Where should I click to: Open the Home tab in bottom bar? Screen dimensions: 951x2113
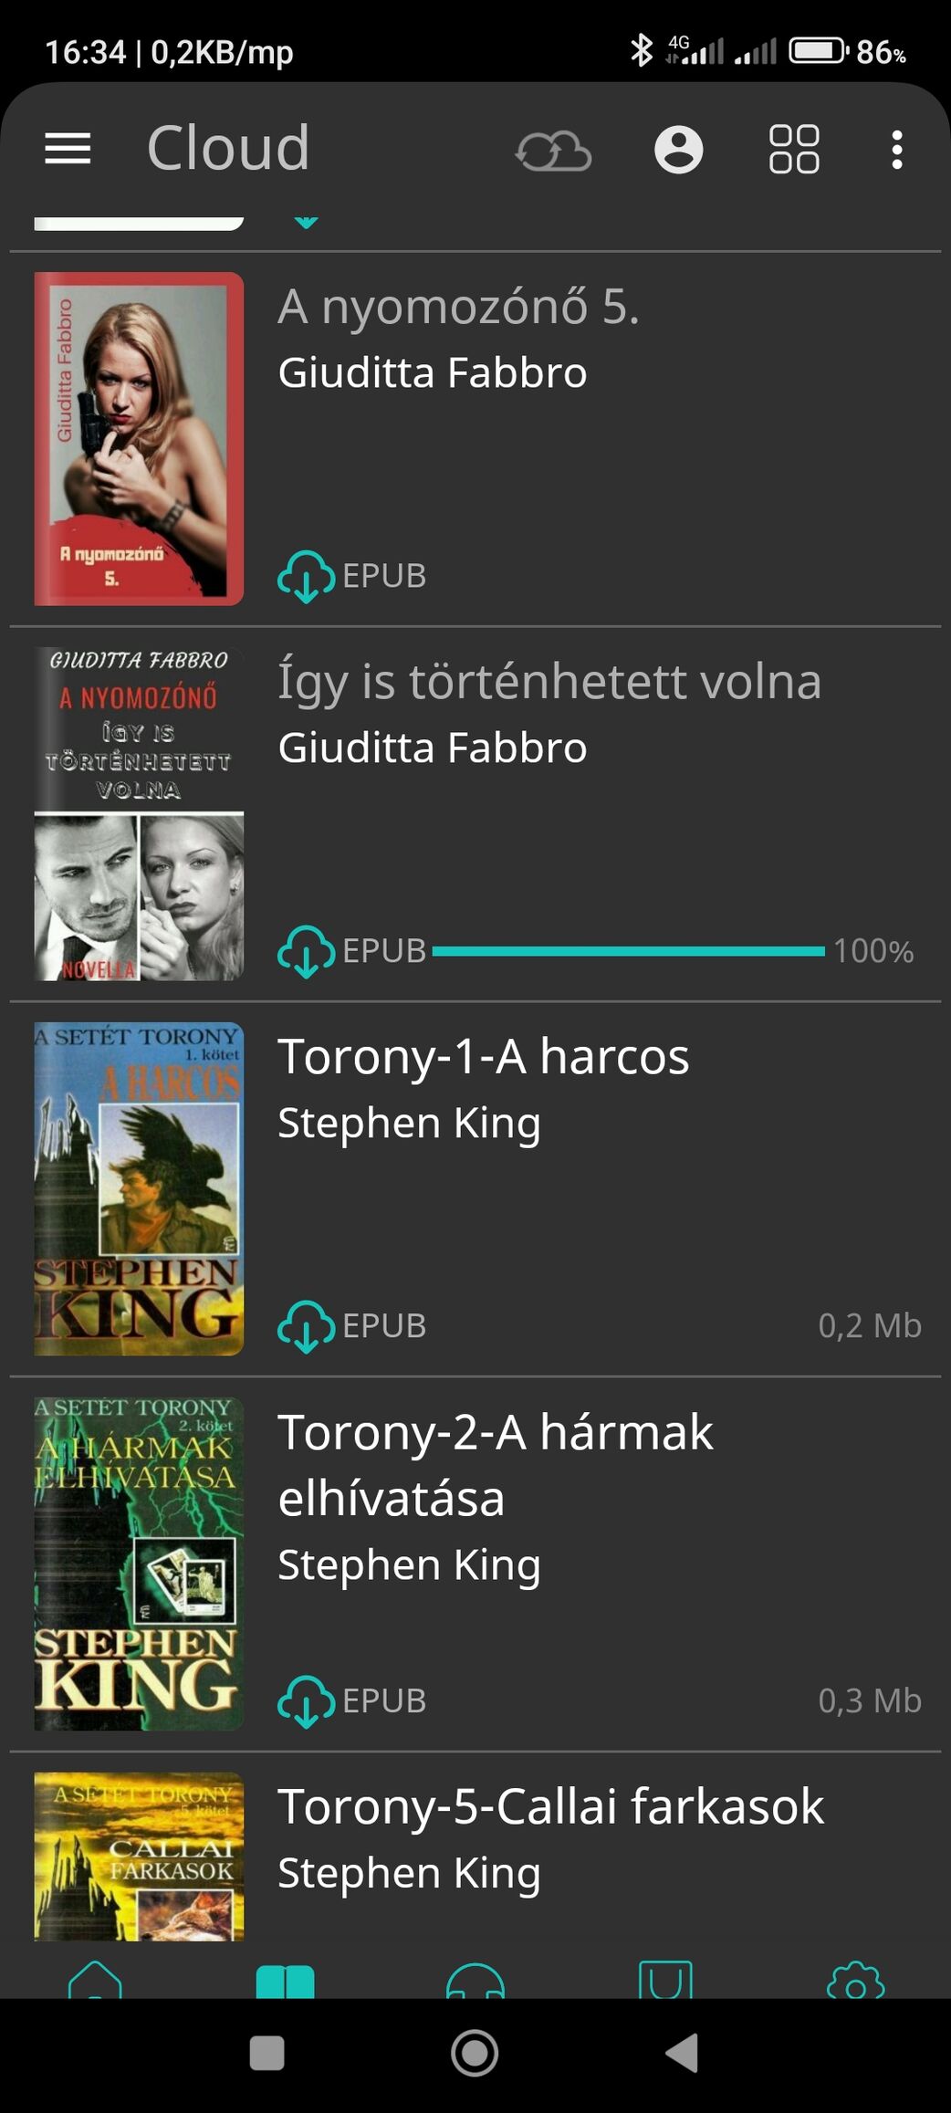[x=95, y=1979]
